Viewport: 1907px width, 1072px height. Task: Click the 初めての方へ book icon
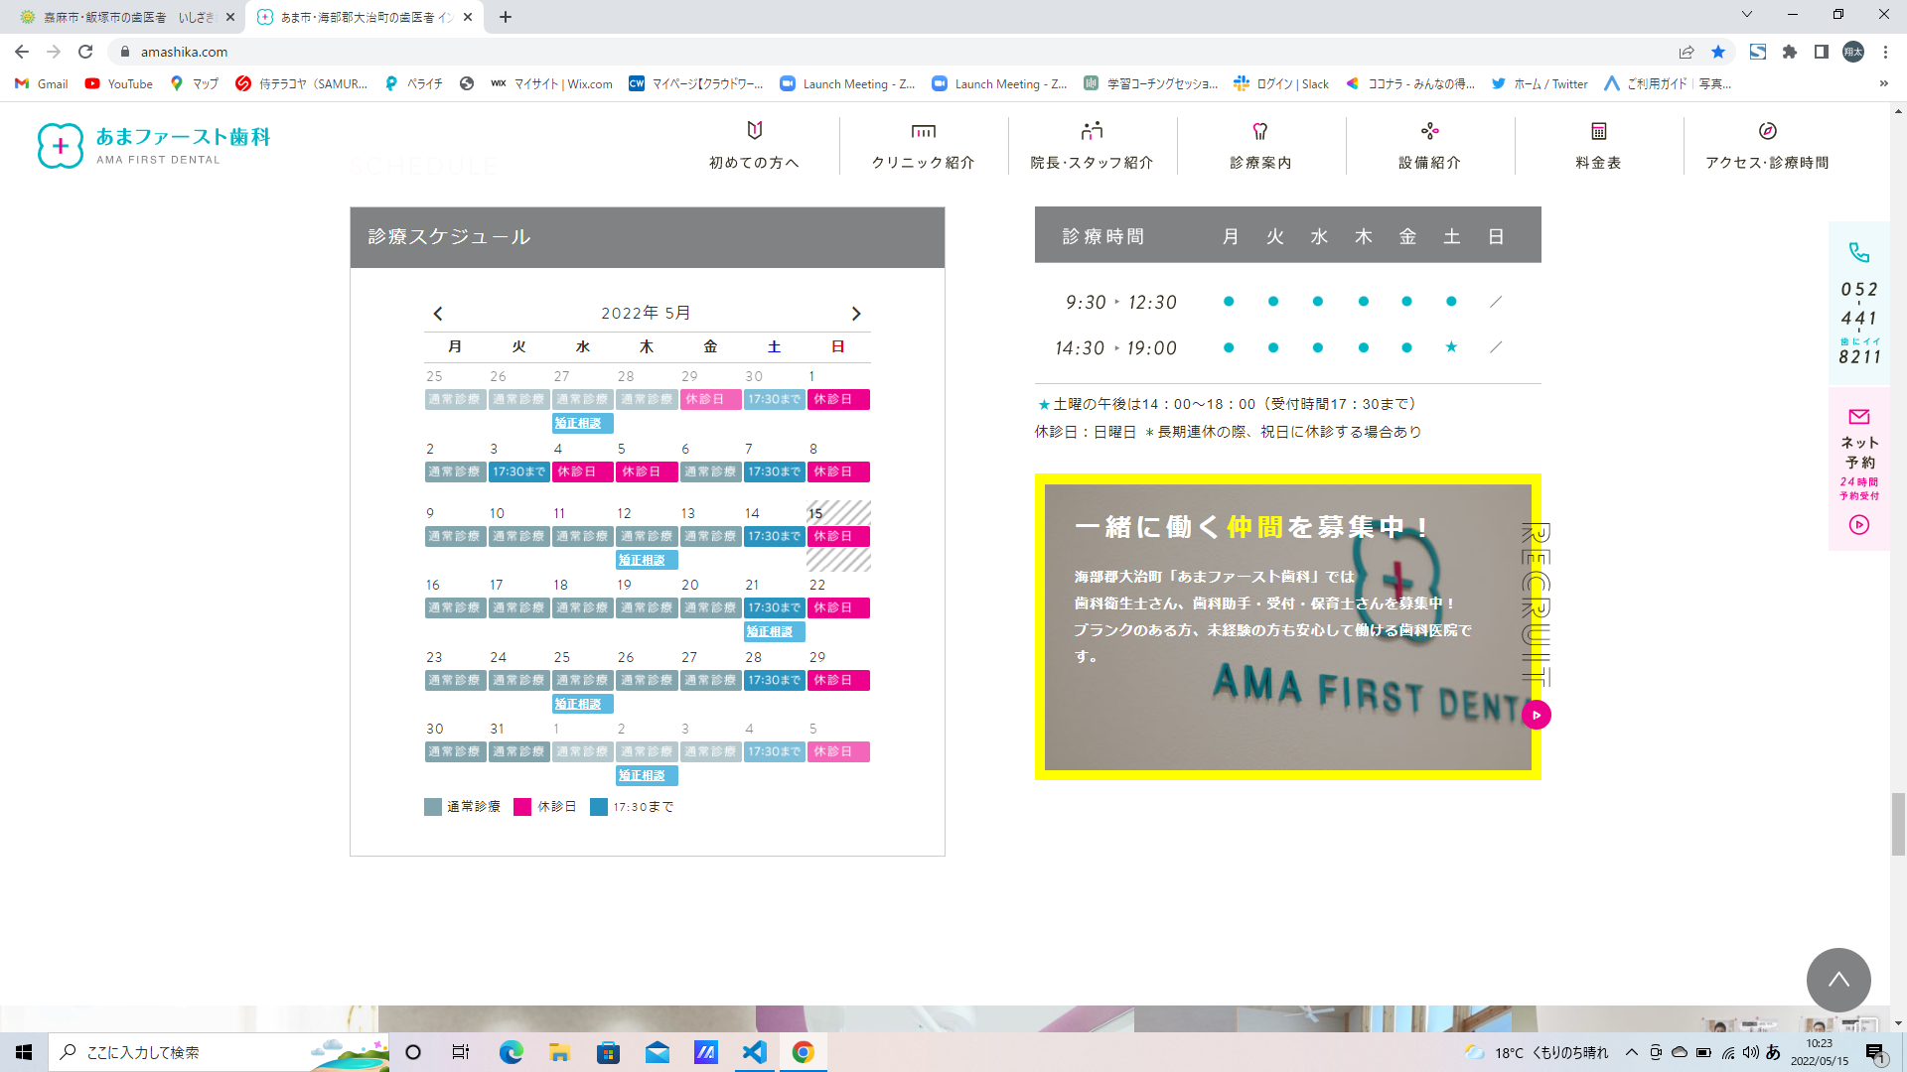[755, 130]
